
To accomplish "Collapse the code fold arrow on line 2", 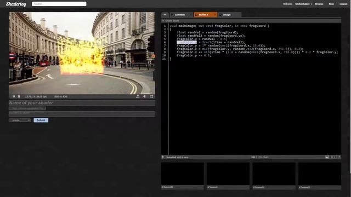I will coord(167,29).
